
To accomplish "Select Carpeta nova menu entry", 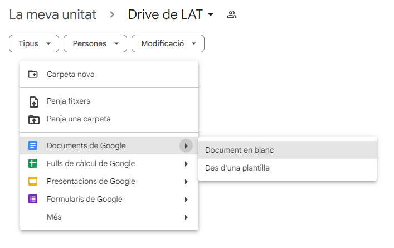I will pos(70,74).
